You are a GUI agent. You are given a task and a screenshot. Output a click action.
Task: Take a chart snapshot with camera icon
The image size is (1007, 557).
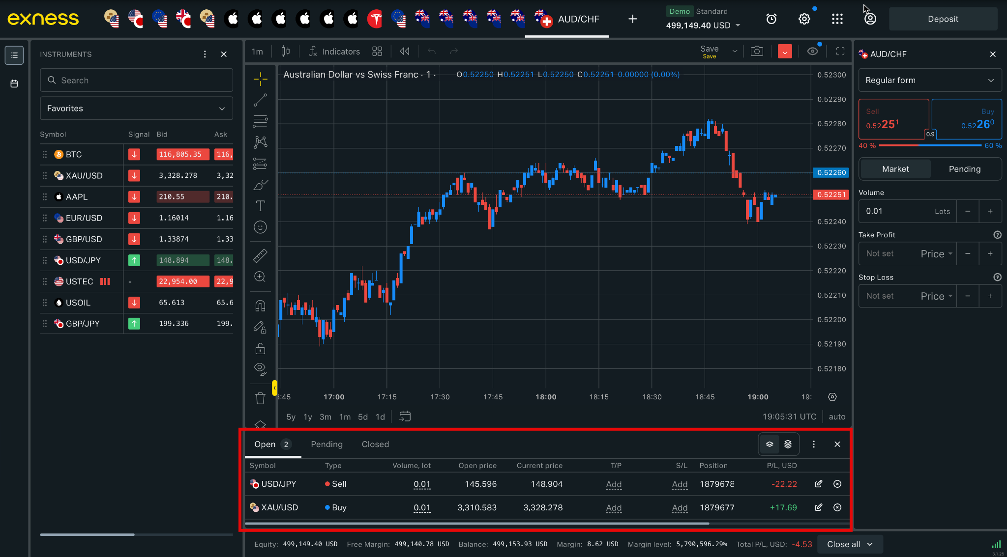pos(757,51)
